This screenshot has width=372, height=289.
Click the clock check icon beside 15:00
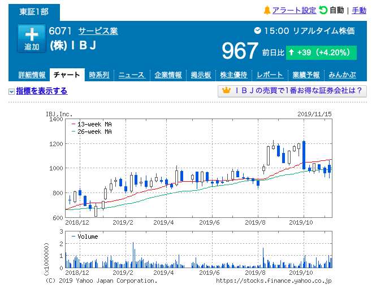258,30
